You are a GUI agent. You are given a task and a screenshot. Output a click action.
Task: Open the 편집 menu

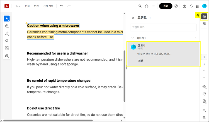(27, 6)
